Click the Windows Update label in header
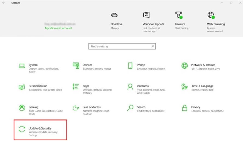 (x=154, y=24)
